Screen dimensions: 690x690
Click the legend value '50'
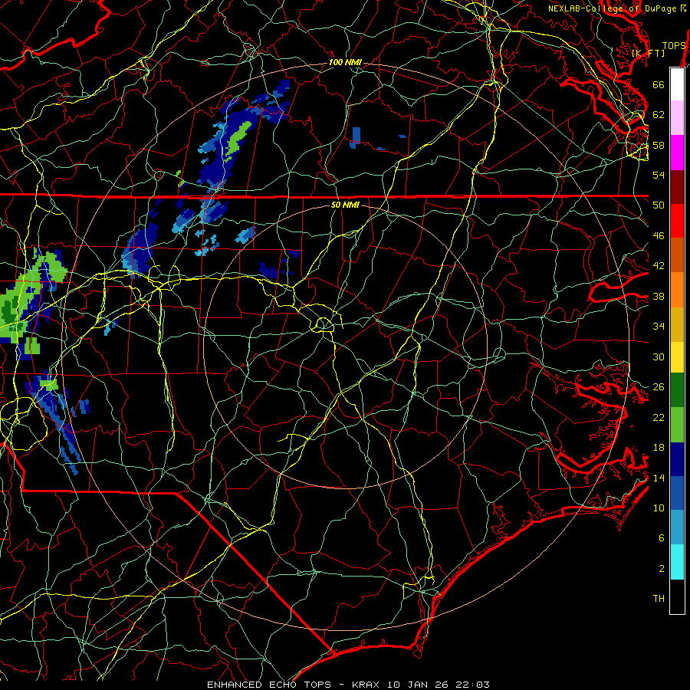pos(659,205)
